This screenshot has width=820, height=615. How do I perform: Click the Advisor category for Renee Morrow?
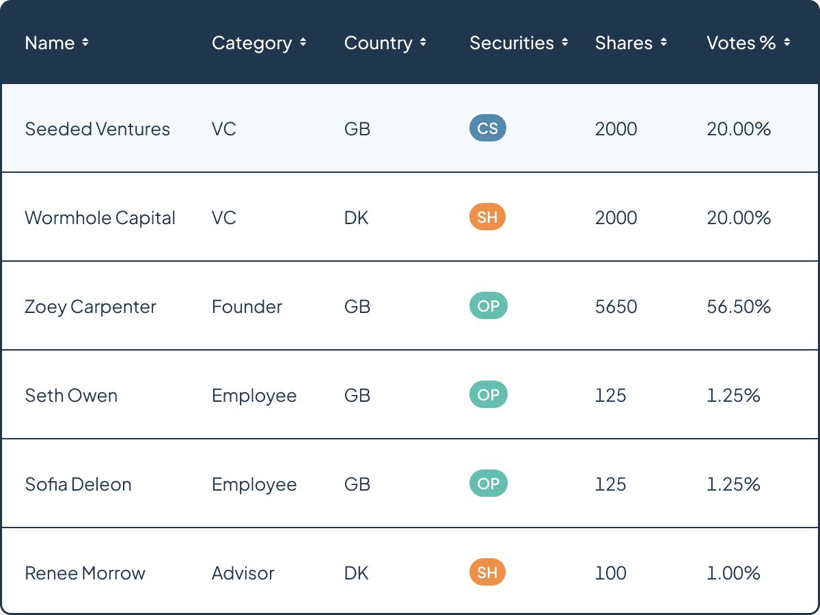pos(243,573)
